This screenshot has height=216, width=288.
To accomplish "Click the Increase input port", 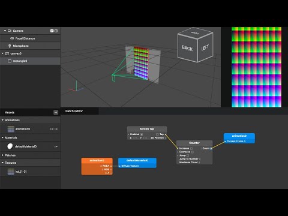I will coord(178,148).
